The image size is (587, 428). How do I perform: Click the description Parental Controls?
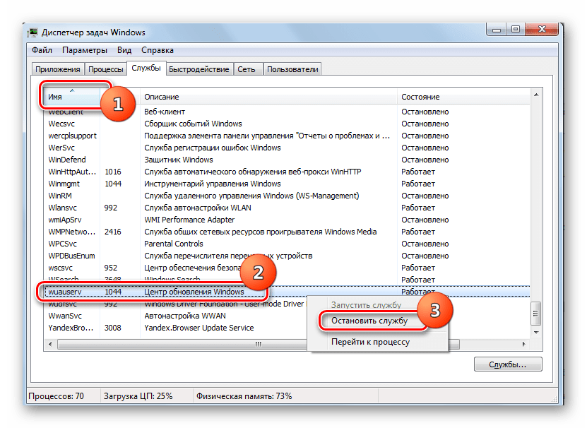[x=174, y=244]
